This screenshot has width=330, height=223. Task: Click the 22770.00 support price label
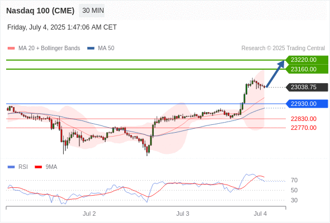[304, 128]
